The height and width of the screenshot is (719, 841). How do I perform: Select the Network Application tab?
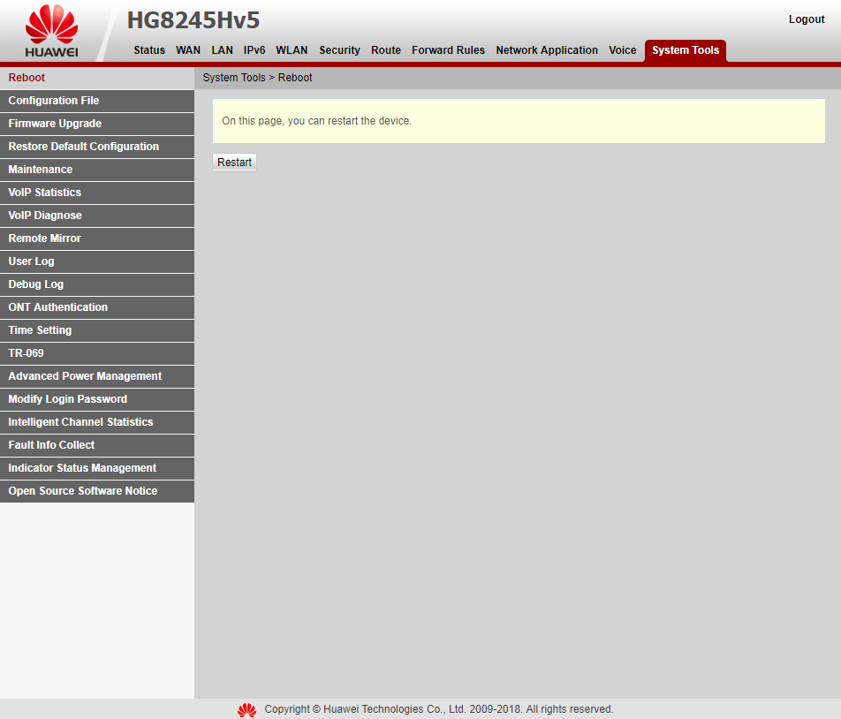pyautogui.click(x=547, y=50)
